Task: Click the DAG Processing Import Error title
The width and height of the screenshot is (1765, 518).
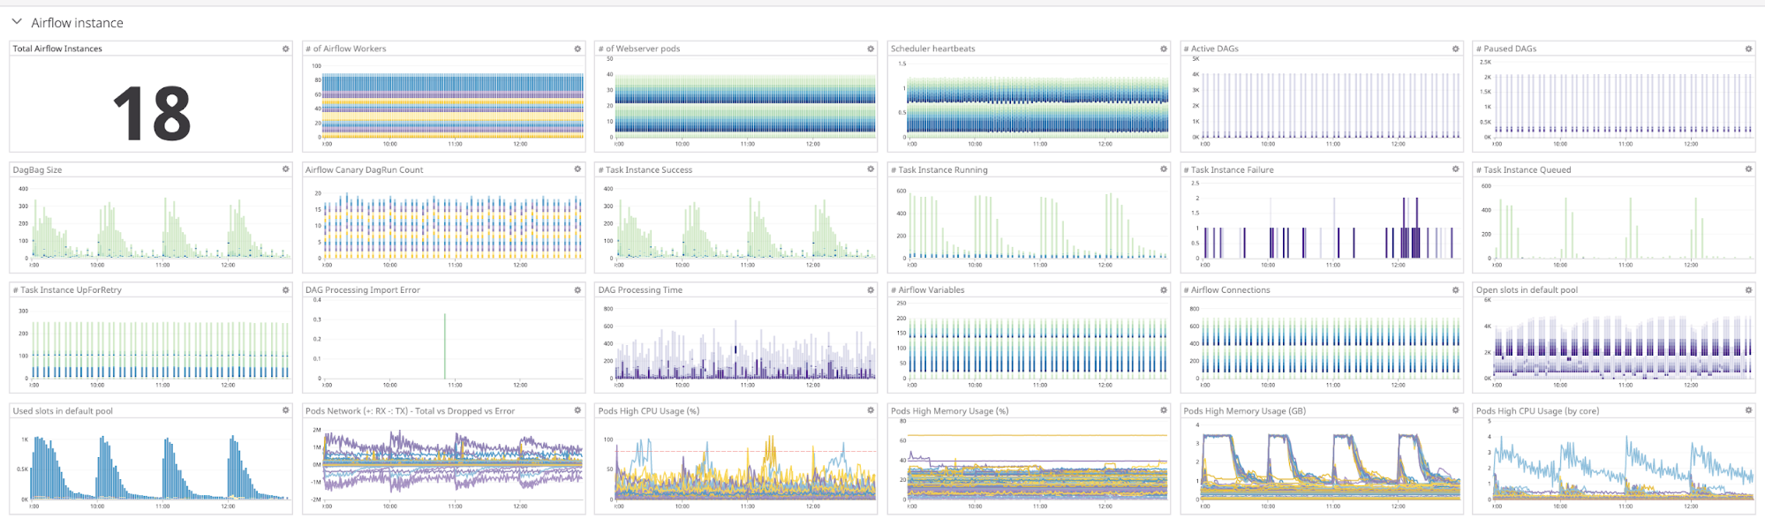Action: [363, 289]
